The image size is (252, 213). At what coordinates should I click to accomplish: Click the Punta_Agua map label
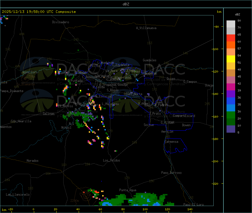click(x=128, y=190)
